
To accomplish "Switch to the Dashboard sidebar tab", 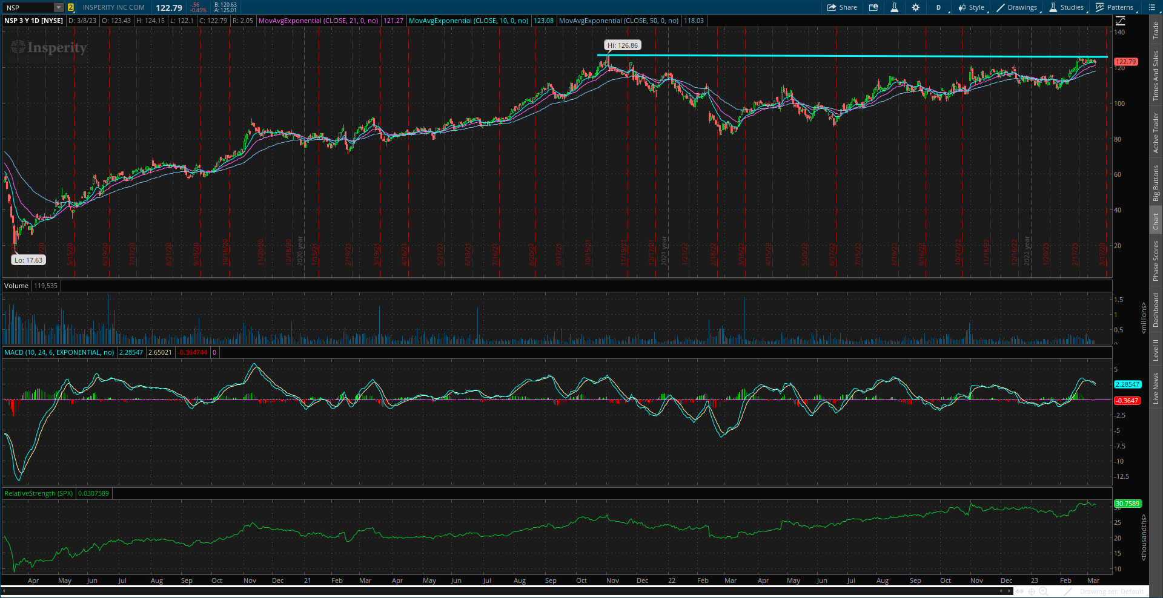I will (x=1156, y=310).
